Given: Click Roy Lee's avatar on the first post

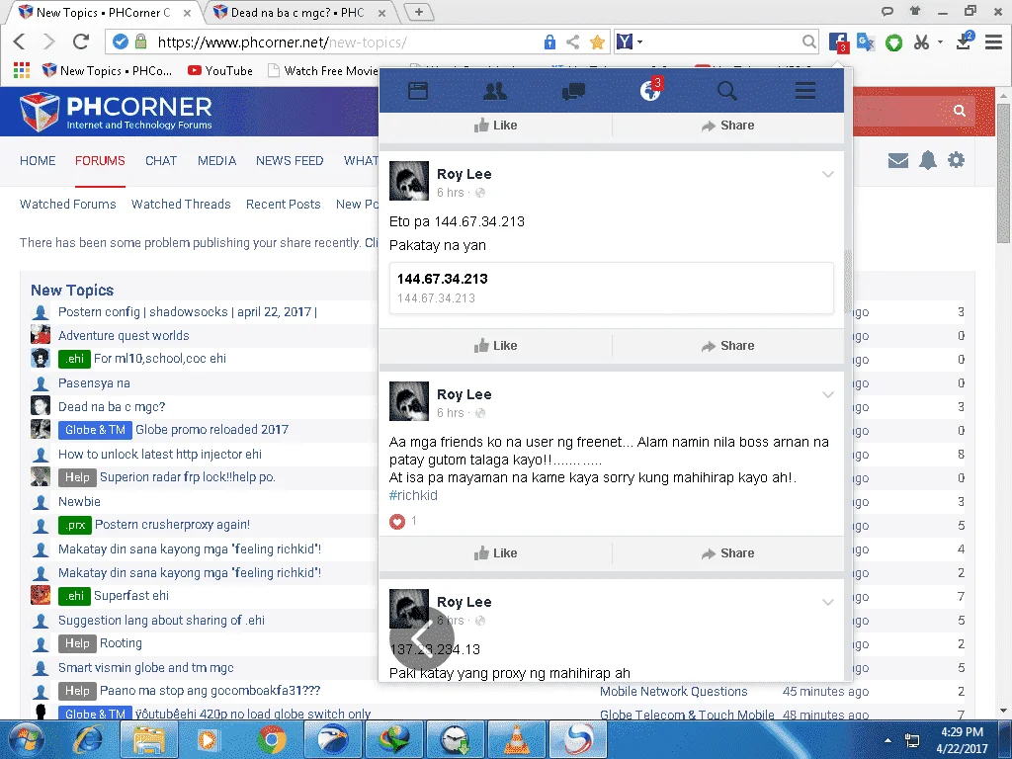Looking at the screenshot, I should pyautogui.click(x=408, y=181).
